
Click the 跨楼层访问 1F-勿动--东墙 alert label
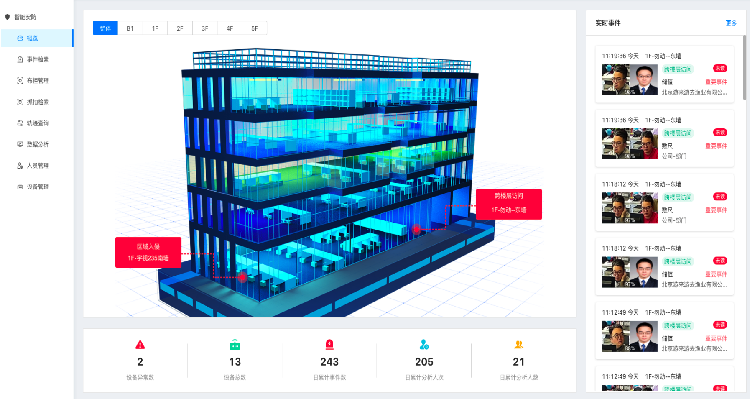point(509,204)
